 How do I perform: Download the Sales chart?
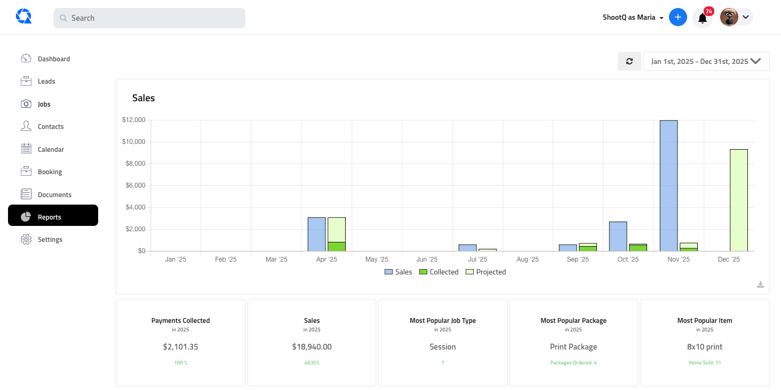pos(760,285)
